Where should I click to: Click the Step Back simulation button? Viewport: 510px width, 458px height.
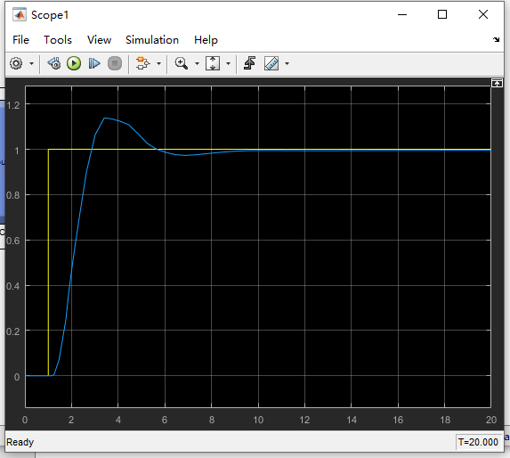[54, 63]
